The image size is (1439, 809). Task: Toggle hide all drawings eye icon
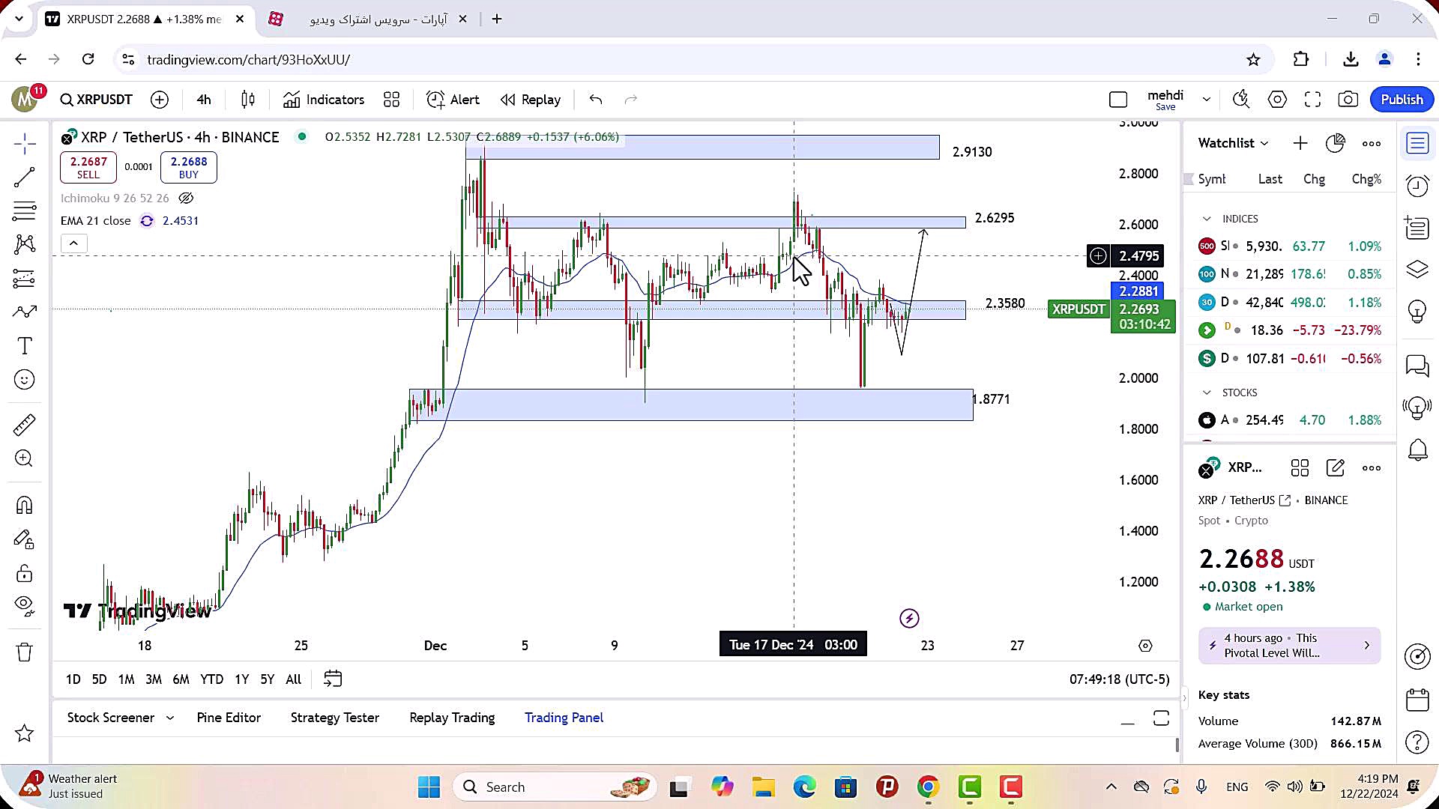tap(24, 605)
